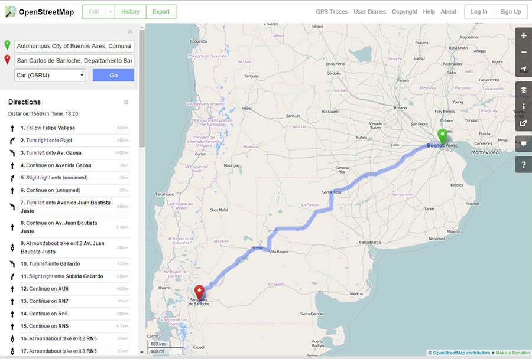The width and height of the screenshot is (532, 359).
Task: Click the green origin pin beside start field
Action: tap(7, 45)
